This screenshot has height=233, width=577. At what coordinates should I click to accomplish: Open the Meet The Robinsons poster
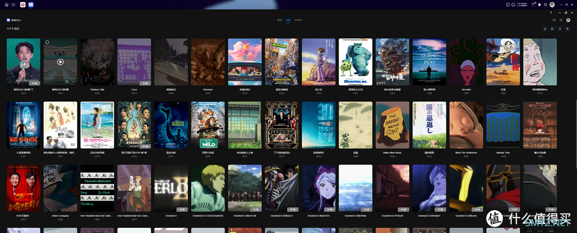[x=466, y=125]
